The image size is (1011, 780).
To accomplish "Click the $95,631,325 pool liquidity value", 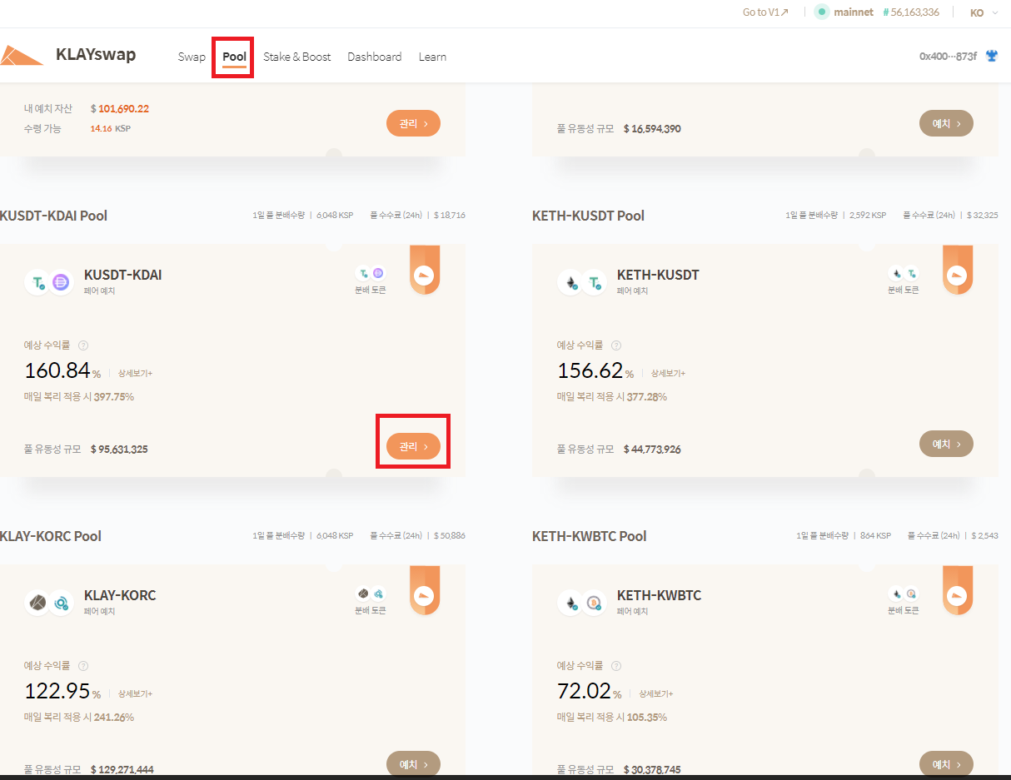I will tap(119, 450).
